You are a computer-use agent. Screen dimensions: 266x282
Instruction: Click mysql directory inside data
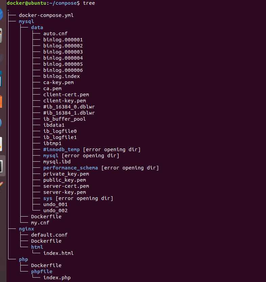click(51, 156)
